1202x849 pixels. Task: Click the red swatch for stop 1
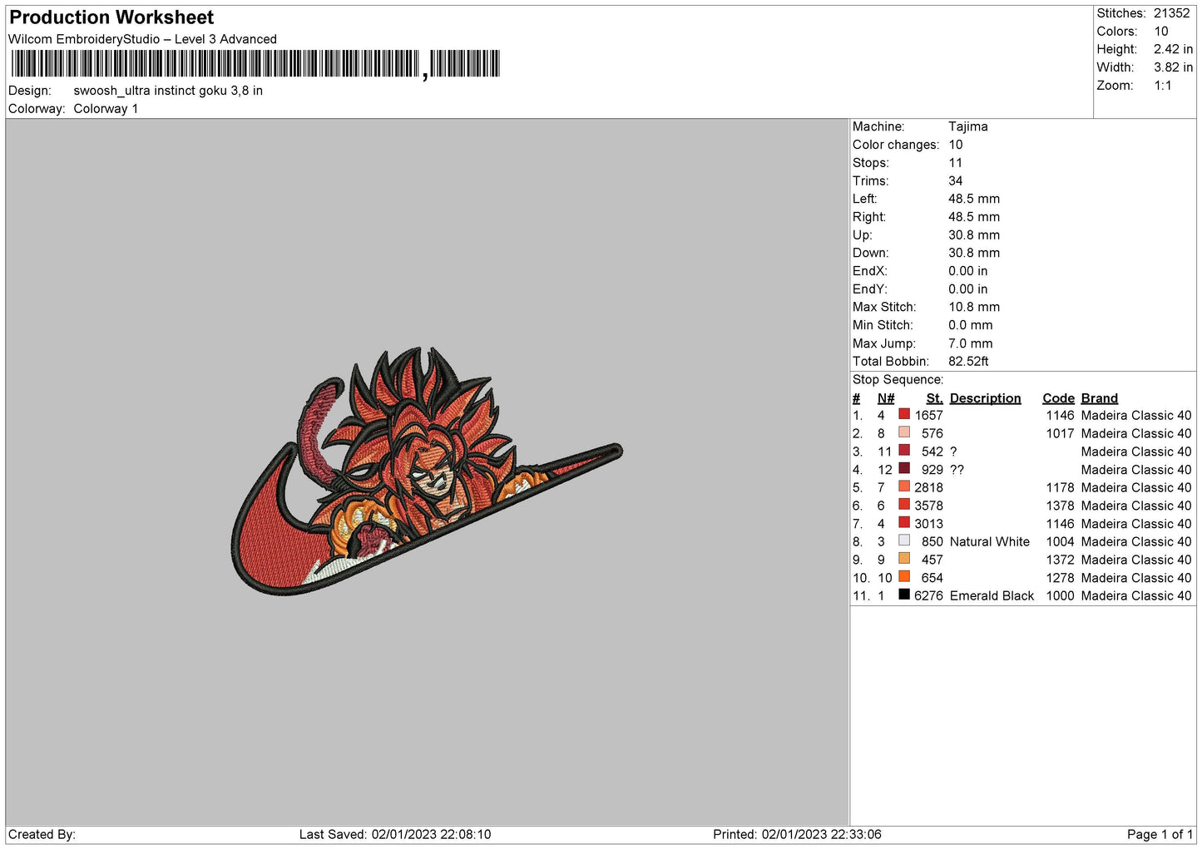(x=904, y=414)
